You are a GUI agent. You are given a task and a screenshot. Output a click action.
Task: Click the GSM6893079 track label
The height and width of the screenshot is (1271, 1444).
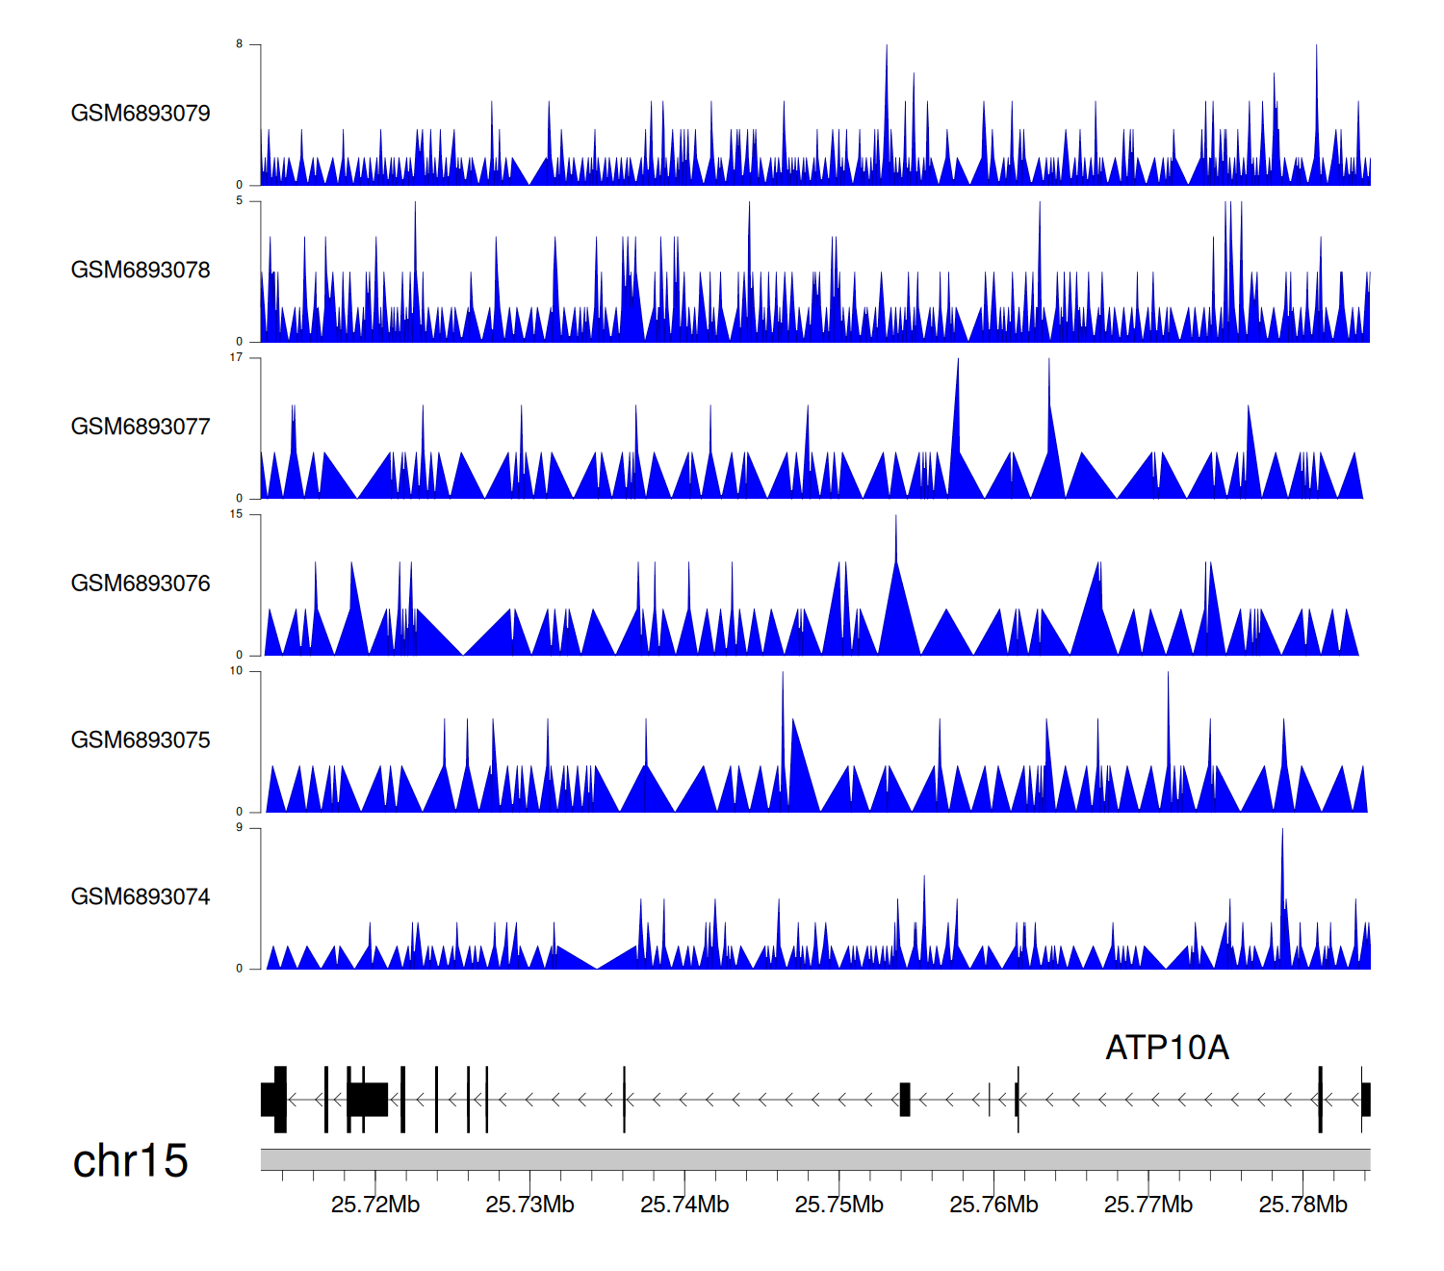coord(141,114)
